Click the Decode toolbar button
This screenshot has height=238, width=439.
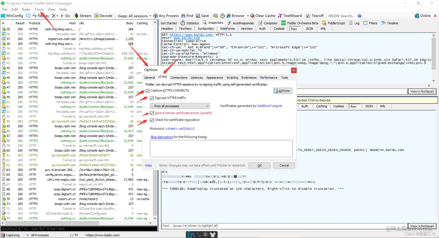pos(103,16)
